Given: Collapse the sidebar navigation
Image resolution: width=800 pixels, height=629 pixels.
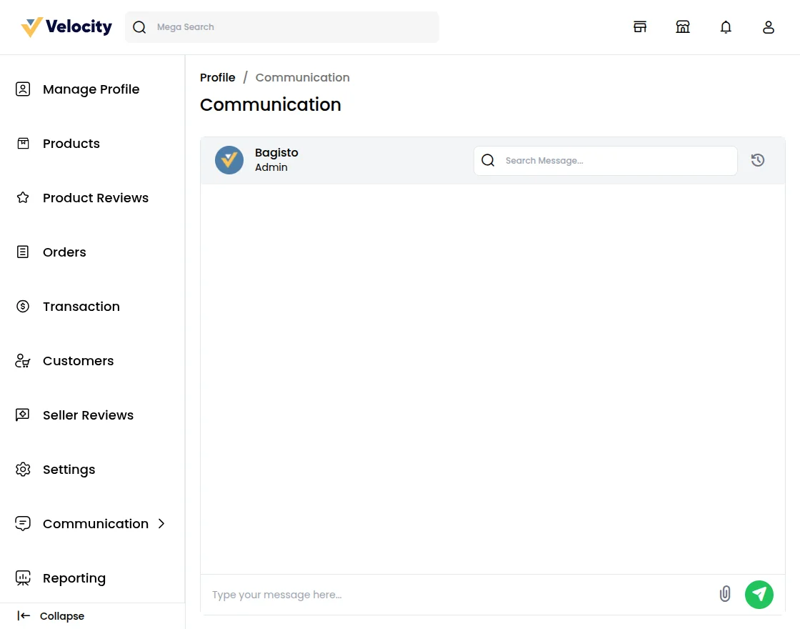Looking at the screenshot, I should coord(50,615).
